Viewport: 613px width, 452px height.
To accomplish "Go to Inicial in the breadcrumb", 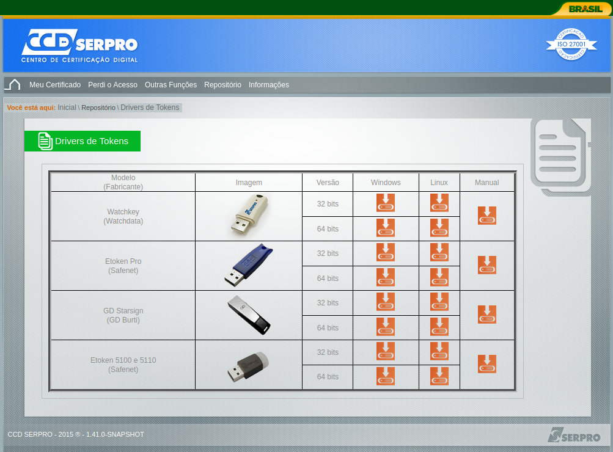I will click(67, 108).
